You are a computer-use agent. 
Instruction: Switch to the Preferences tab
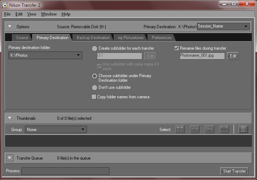click(162, 38)
